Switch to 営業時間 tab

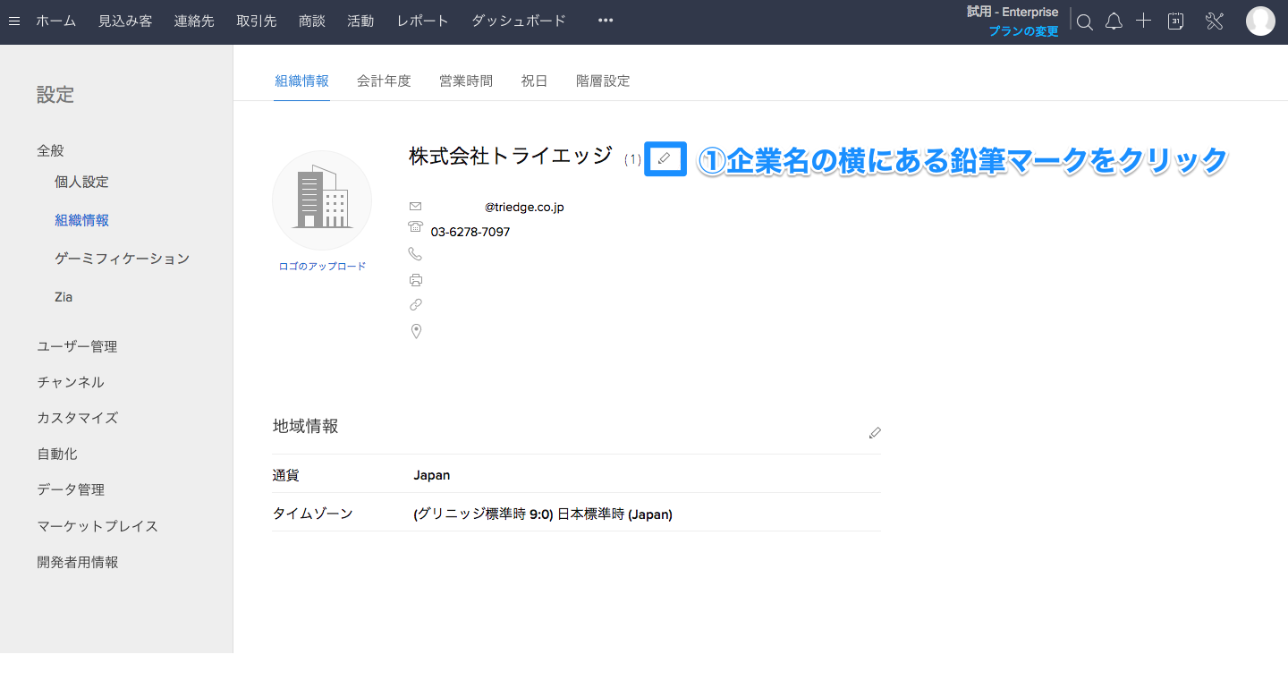click(466, 81)
